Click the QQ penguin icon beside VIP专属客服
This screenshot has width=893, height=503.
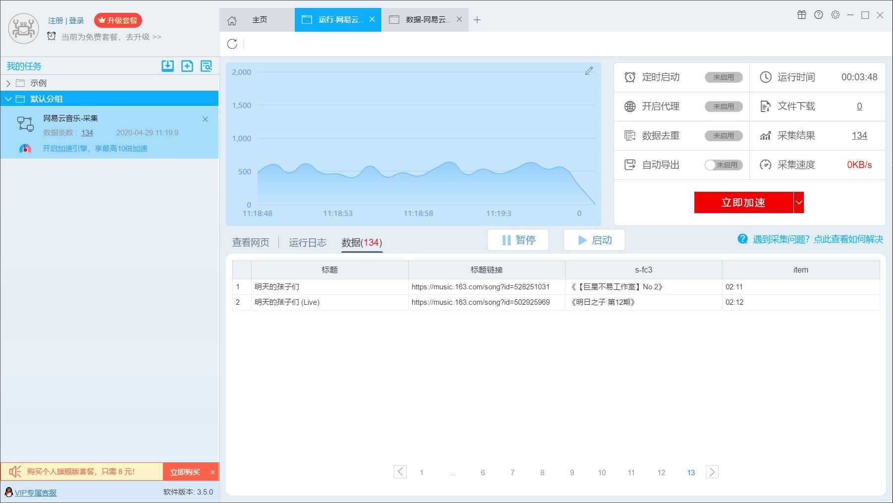8,492
